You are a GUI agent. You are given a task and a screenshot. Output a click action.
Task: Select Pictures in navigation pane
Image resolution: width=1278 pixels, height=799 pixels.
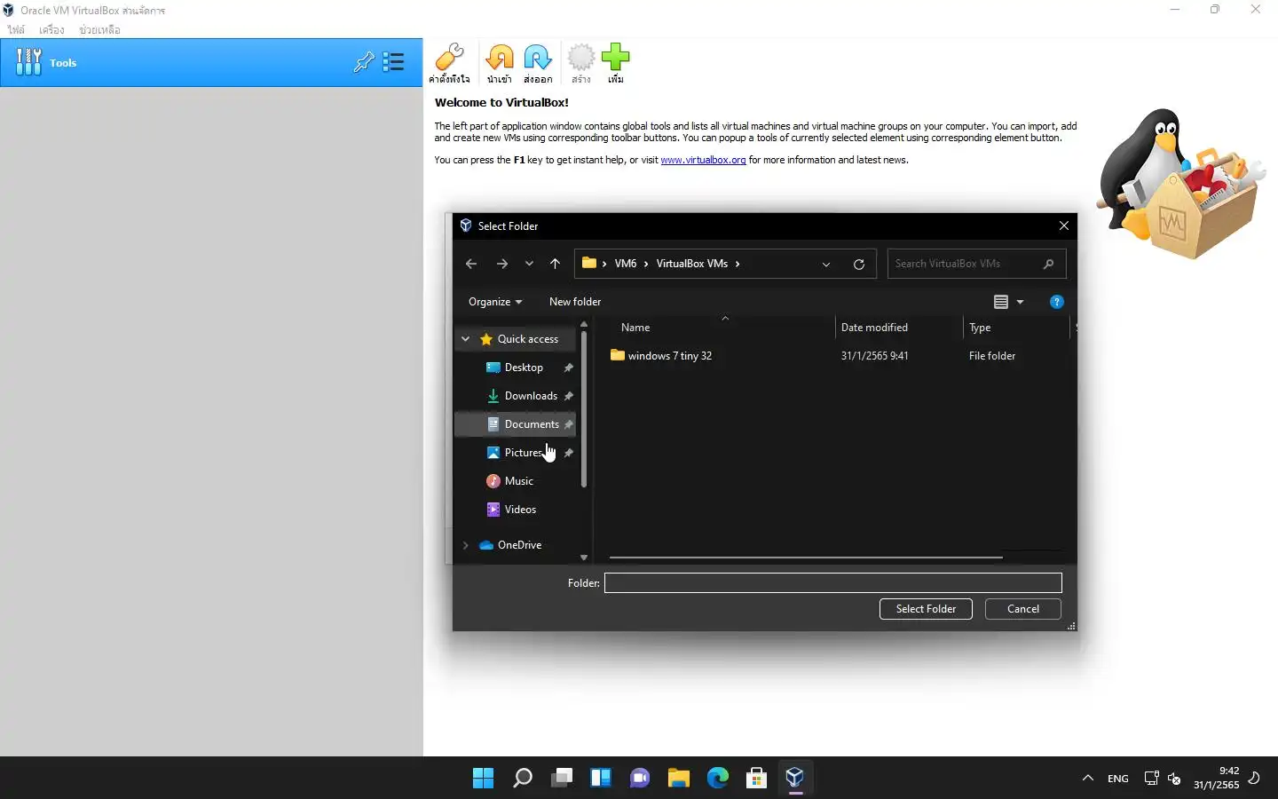[523, 453]
